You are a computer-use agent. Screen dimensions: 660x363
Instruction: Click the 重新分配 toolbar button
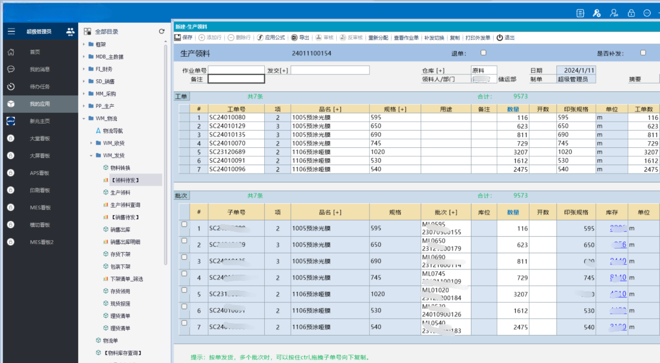(378, 38)
